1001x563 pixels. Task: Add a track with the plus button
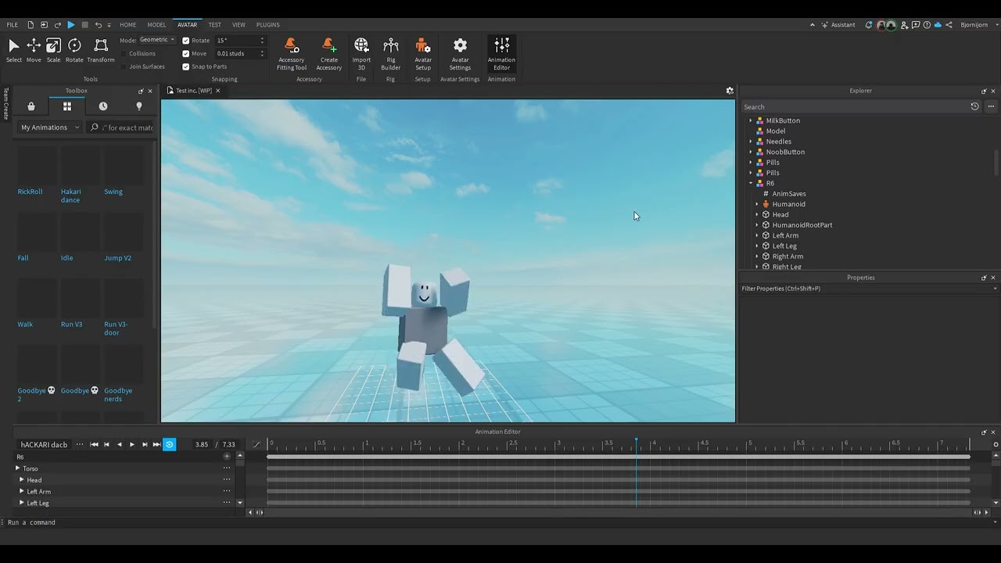click(x=227, y=457)
